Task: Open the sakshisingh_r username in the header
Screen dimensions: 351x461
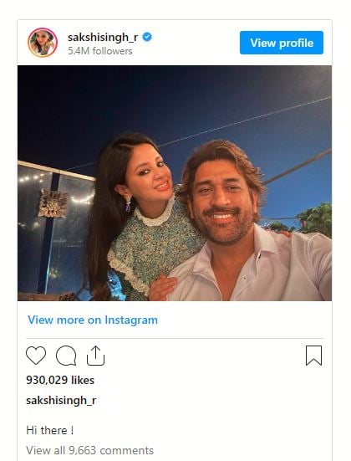Action: (x=103, y=38)
